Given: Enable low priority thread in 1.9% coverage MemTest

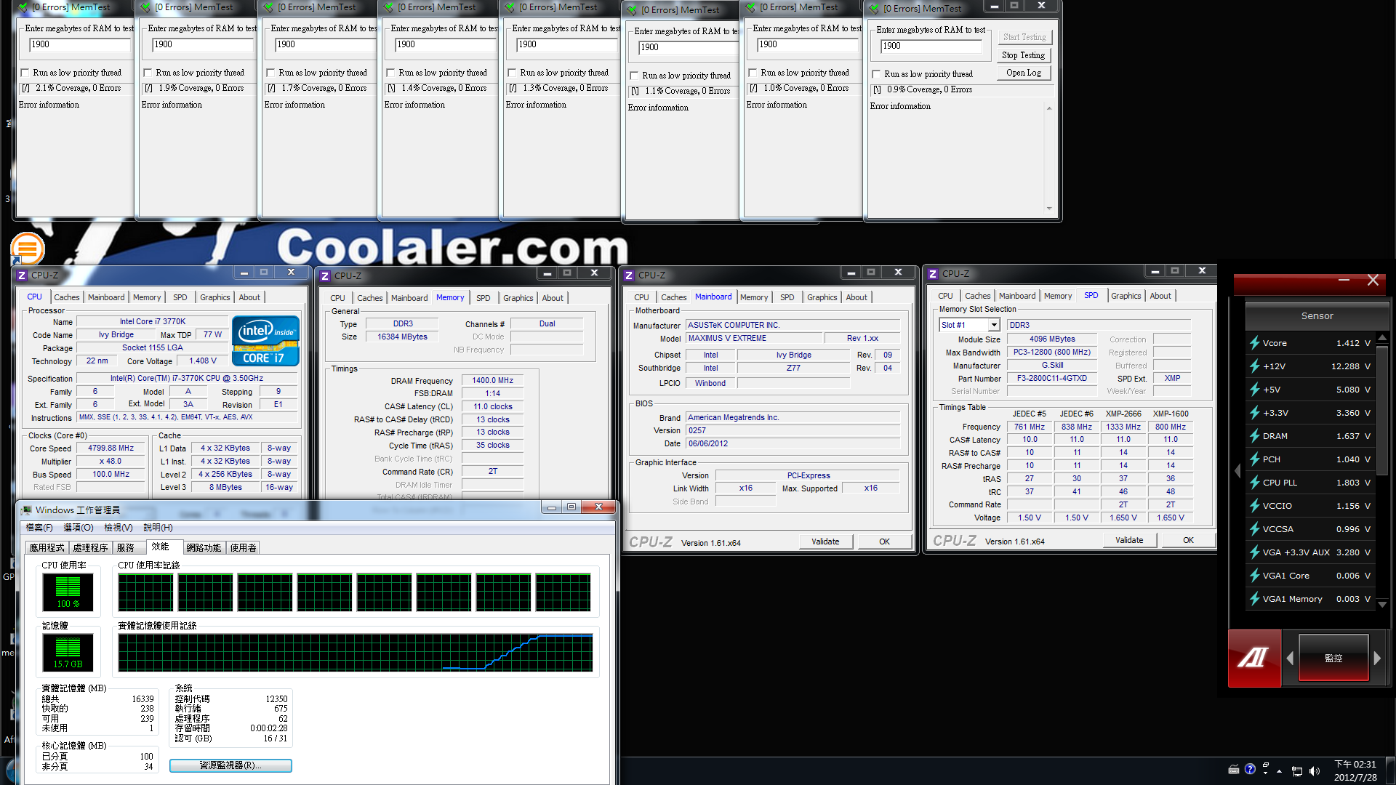Looking at the screenshot, I should [148, 73].
